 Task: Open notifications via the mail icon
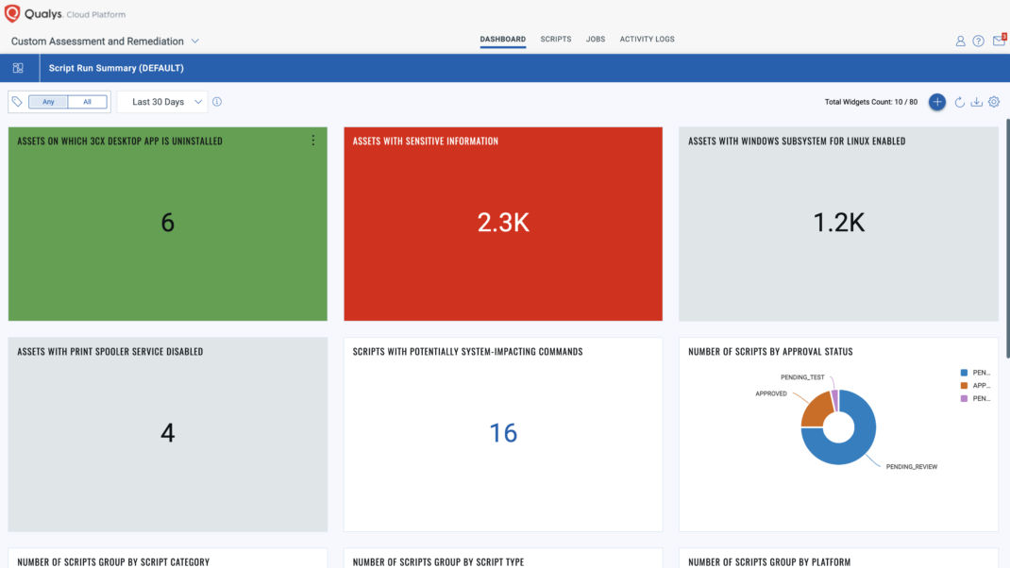[x=999, y=41]
